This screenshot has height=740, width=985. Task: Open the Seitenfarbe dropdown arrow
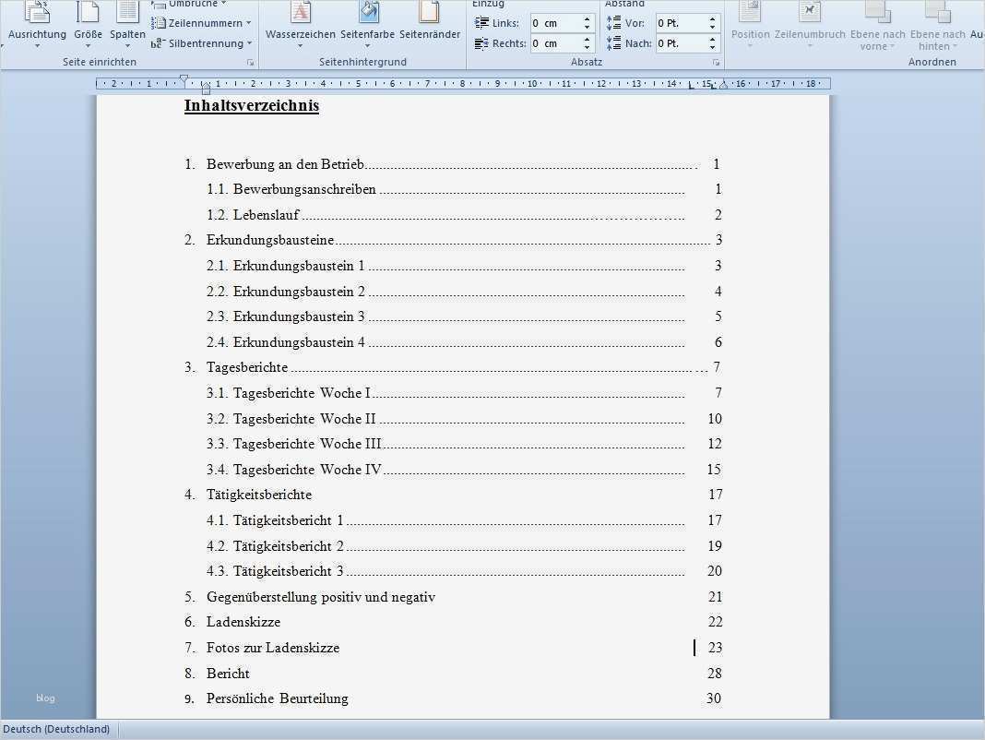[369, 43]
